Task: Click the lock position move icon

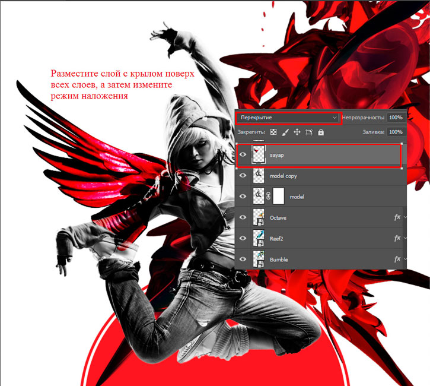Action: coord(297,132)
